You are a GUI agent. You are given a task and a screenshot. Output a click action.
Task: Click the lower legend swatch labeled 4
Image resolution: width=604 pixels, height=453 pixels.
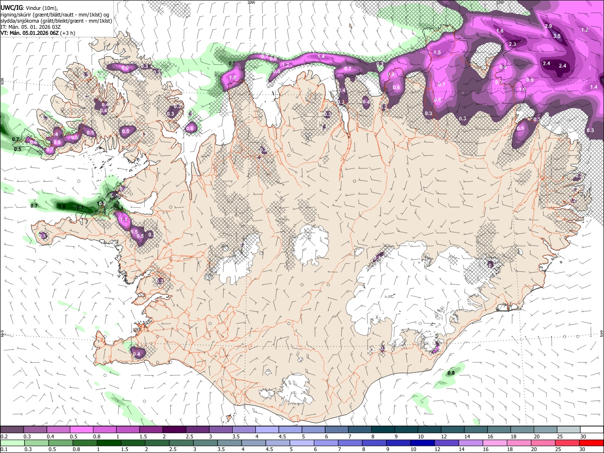[253, 443]
